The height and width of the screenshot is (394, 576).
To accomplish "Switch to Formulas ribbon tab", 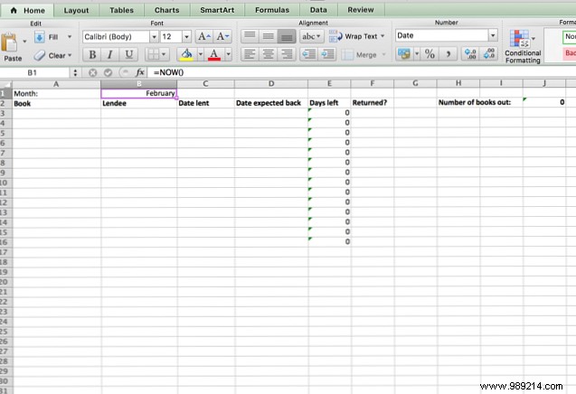I will pos(272,10).
